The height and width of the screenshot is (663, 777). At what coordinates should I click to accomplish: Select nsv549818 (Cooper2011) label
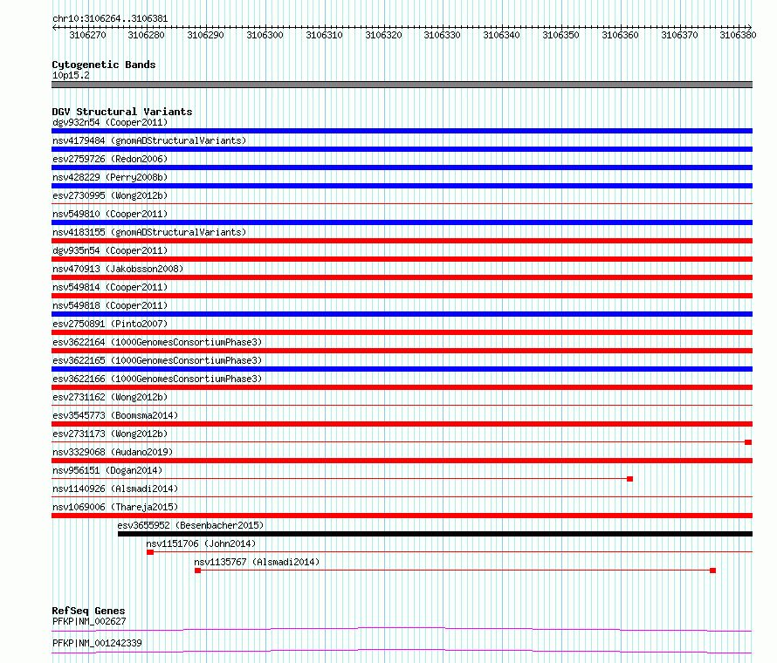pos(110,305)
